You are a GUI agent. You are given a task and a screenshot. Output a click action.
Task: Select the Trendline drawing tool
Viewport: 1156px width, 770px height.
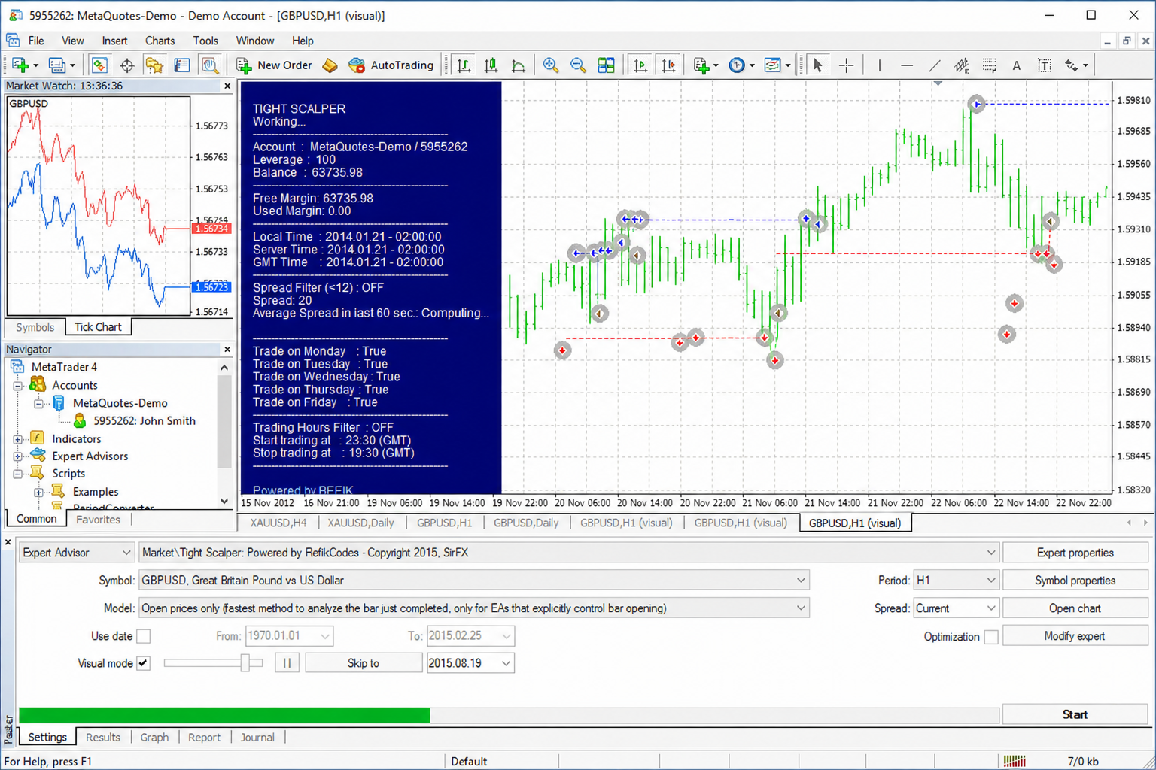point(935,65)
